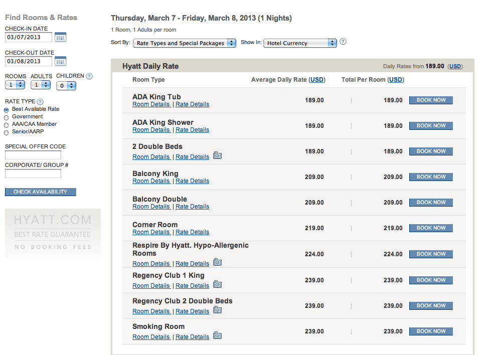Screen dimensions: 487x355
Task: Click the help icon beside Hotel Currency
Action: point(343,42)
